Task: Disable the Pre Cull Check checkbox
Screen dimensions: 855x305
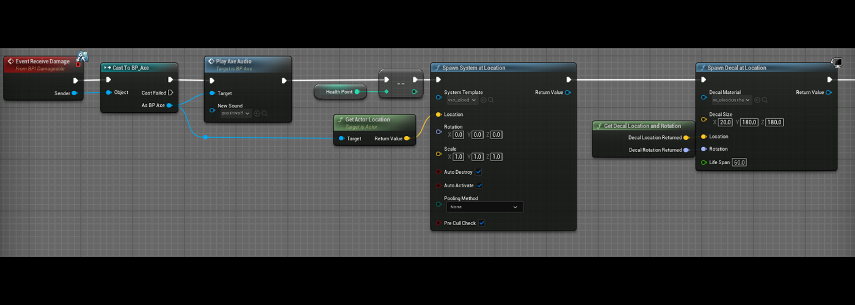Action: pyautogui.click(x=481, y=223)
